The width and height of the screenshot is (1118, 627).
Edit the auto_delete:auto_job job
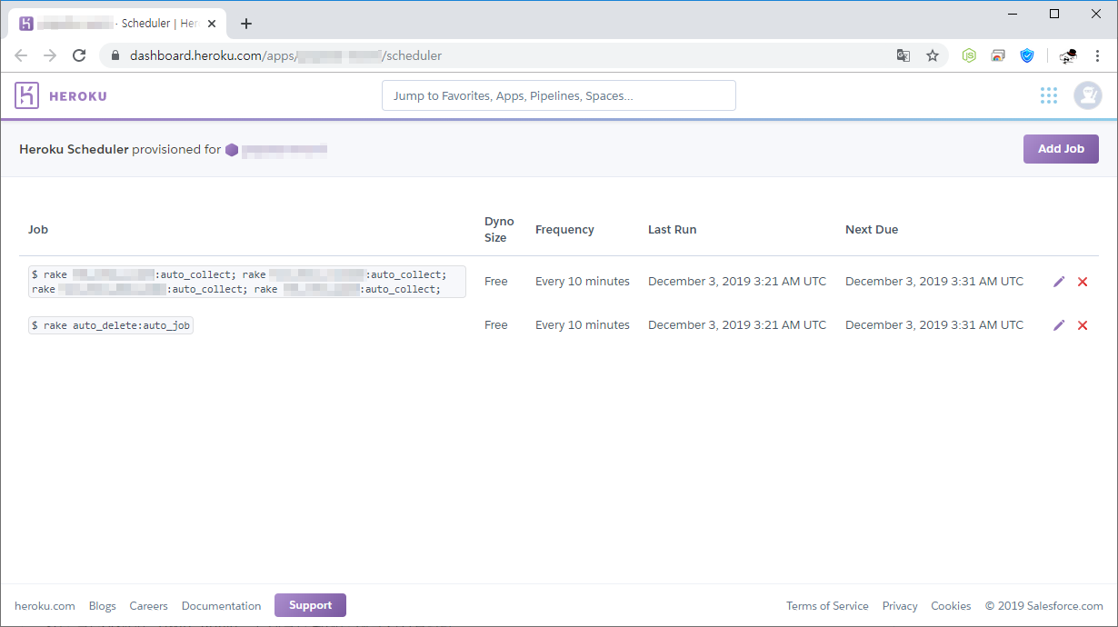[x=1059, y=325]
